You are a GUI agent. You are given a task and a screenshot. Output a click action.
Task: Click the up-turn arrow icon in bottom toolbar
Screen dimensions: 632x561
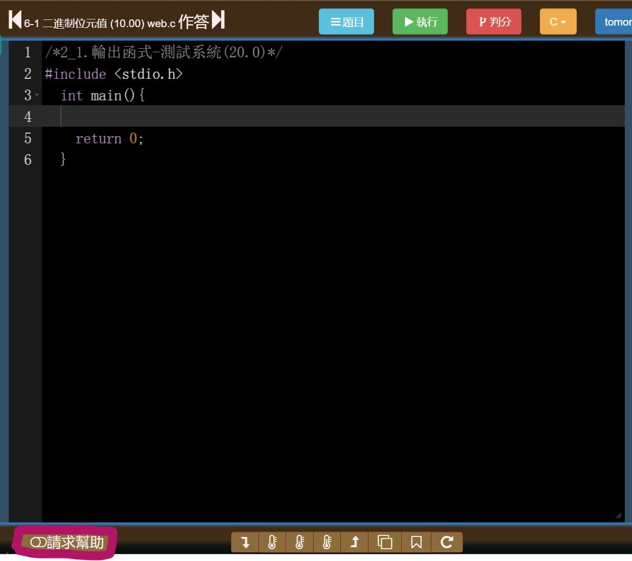click(355, 542)
